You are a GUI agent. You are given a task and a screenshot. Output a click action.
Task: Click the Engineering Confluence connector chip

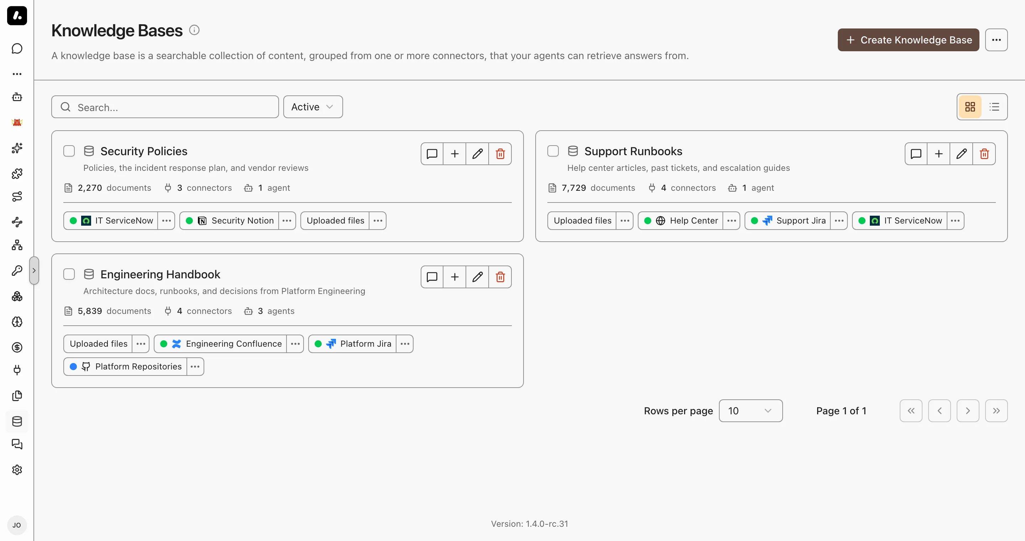tap(220, 344)
